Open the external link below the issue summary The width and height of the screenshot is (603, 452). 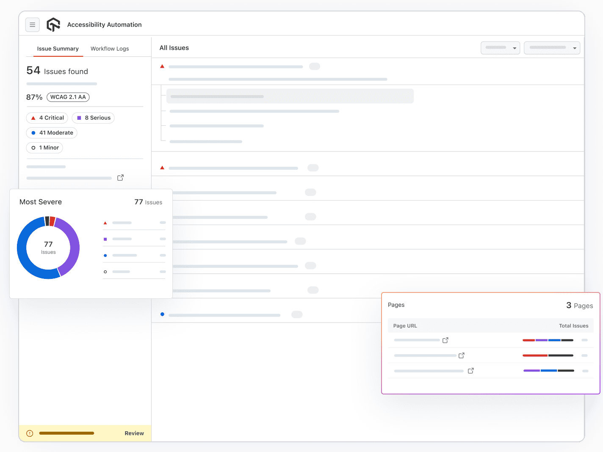120,177
